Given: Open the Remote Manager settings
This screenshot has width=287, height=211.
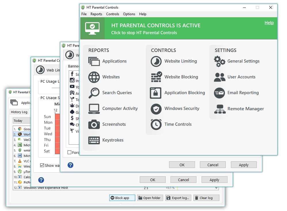Looking at the screenshot, I should [245, 109].
